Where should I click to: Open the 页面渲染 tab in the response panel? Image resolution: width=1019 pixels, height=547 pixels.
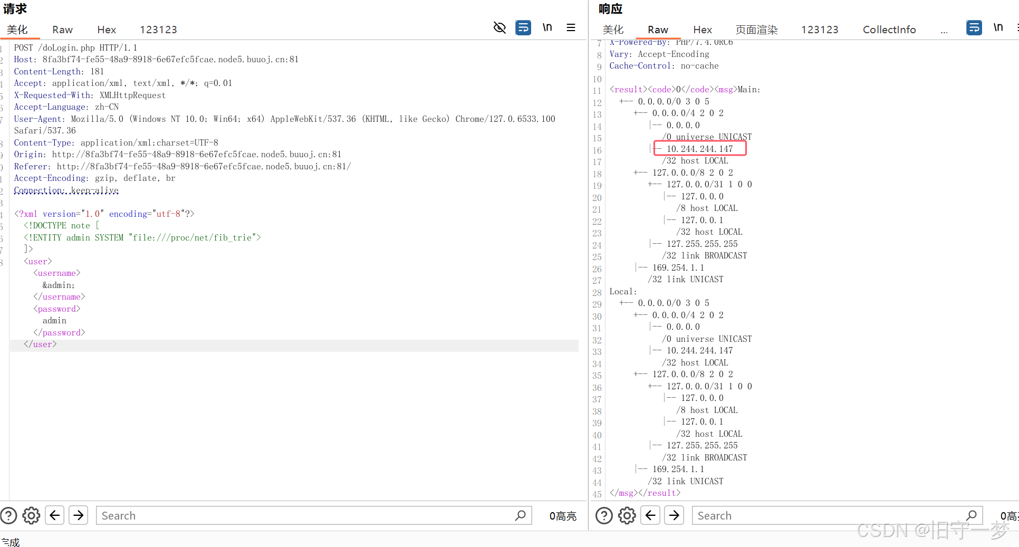(x=756, y=30)
